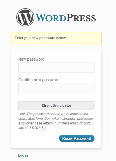The width and height of the screenshot is (116, 161).
Task: Click the "New password" field label
Action: 31,59
